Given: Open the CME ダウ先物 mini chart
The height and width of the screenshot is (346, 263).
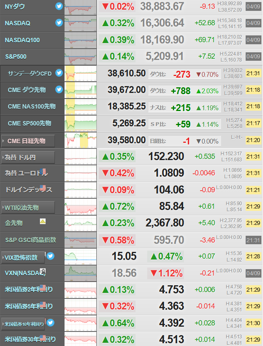Looking at the screenshot, I should pos(81,90).
